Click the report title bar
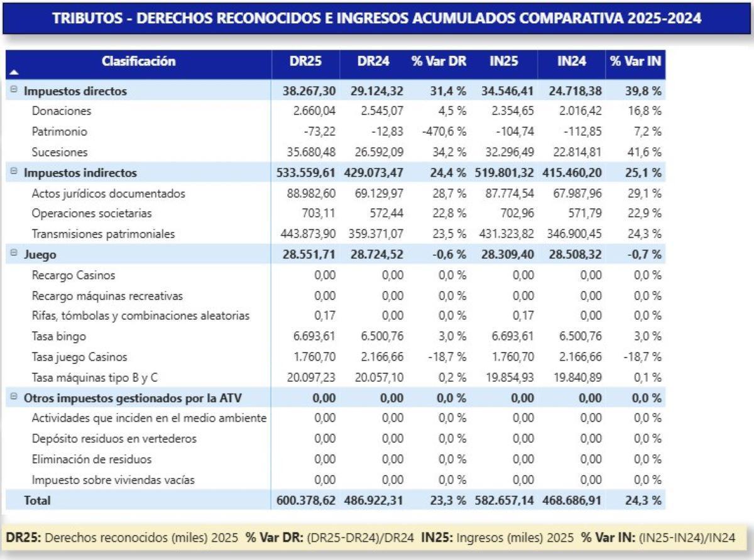 point(377,19)
